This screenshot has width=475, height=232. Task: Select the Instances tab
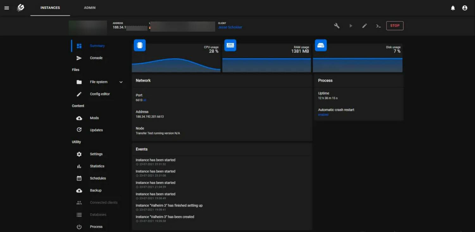tap(50, 8)
